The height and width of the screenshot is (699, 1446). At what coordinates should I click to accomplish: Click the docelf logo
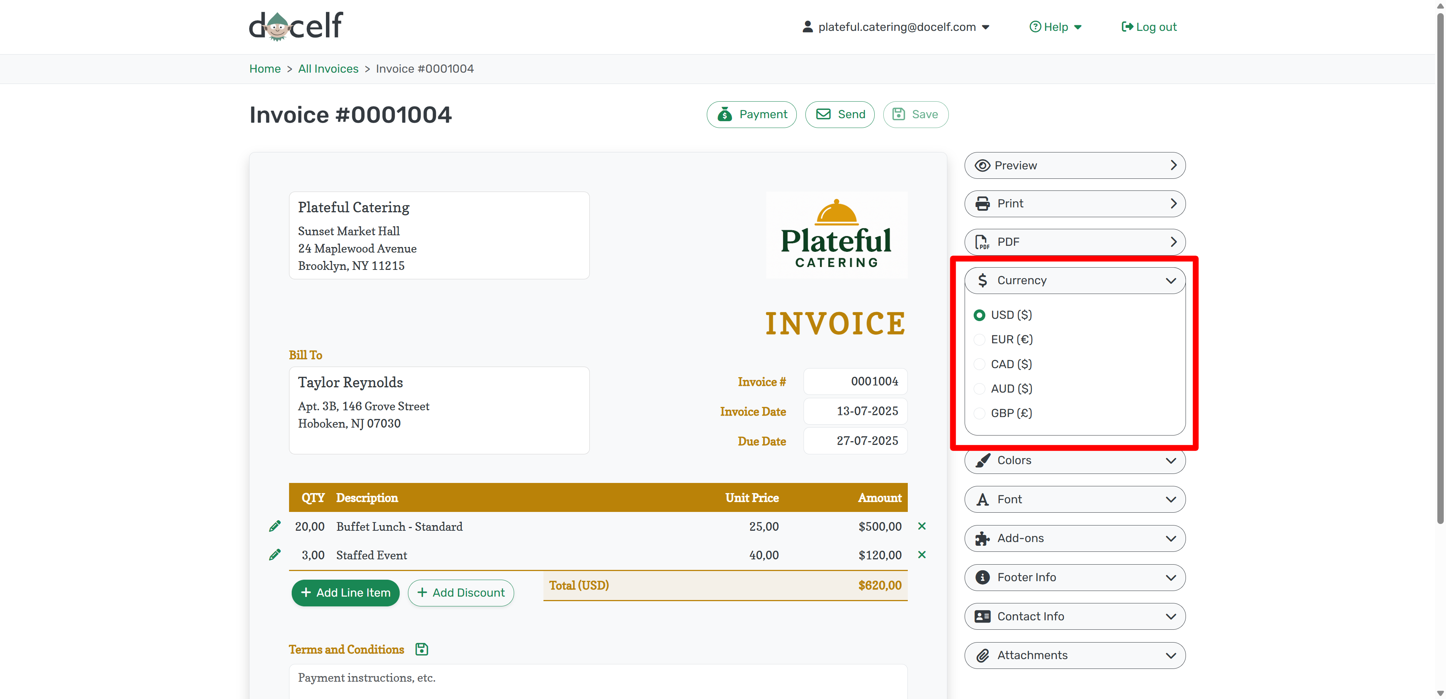click(296, 26)
